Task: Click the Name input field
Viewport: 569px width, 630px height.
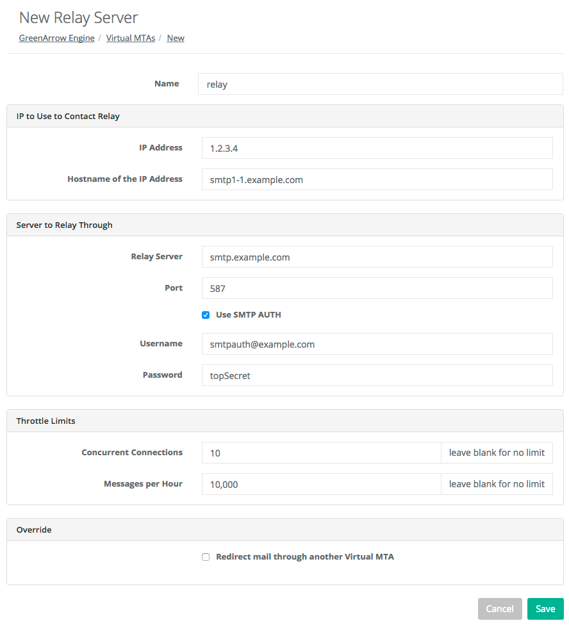Action: 380,84
